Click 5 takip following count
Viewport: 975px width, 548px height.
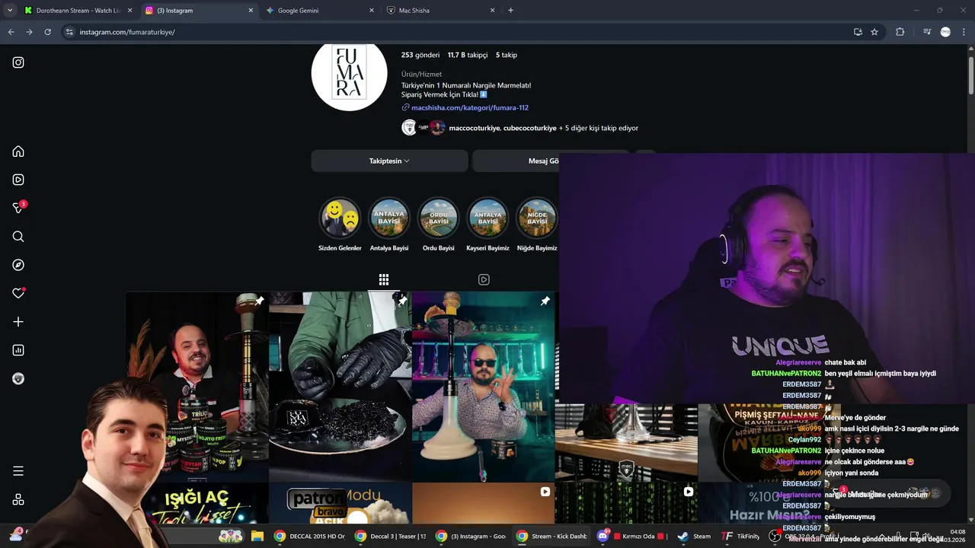[x=507, y=55]
